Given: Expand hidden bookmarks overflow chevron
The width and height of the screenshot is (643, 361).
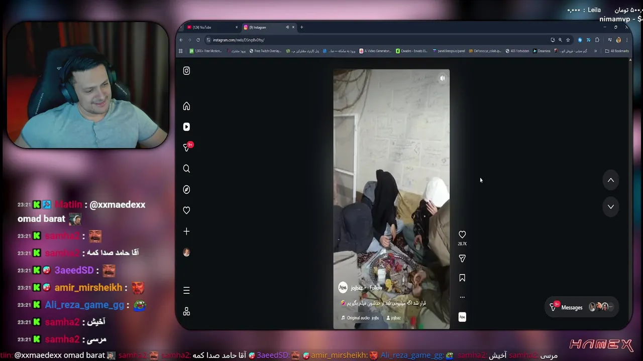Looking at the screenshot, I should (x=596, y=51).
